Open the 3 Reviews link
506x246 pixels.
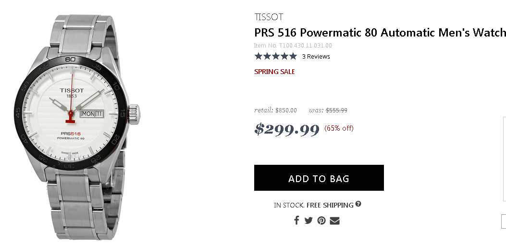tap(316, 56)
